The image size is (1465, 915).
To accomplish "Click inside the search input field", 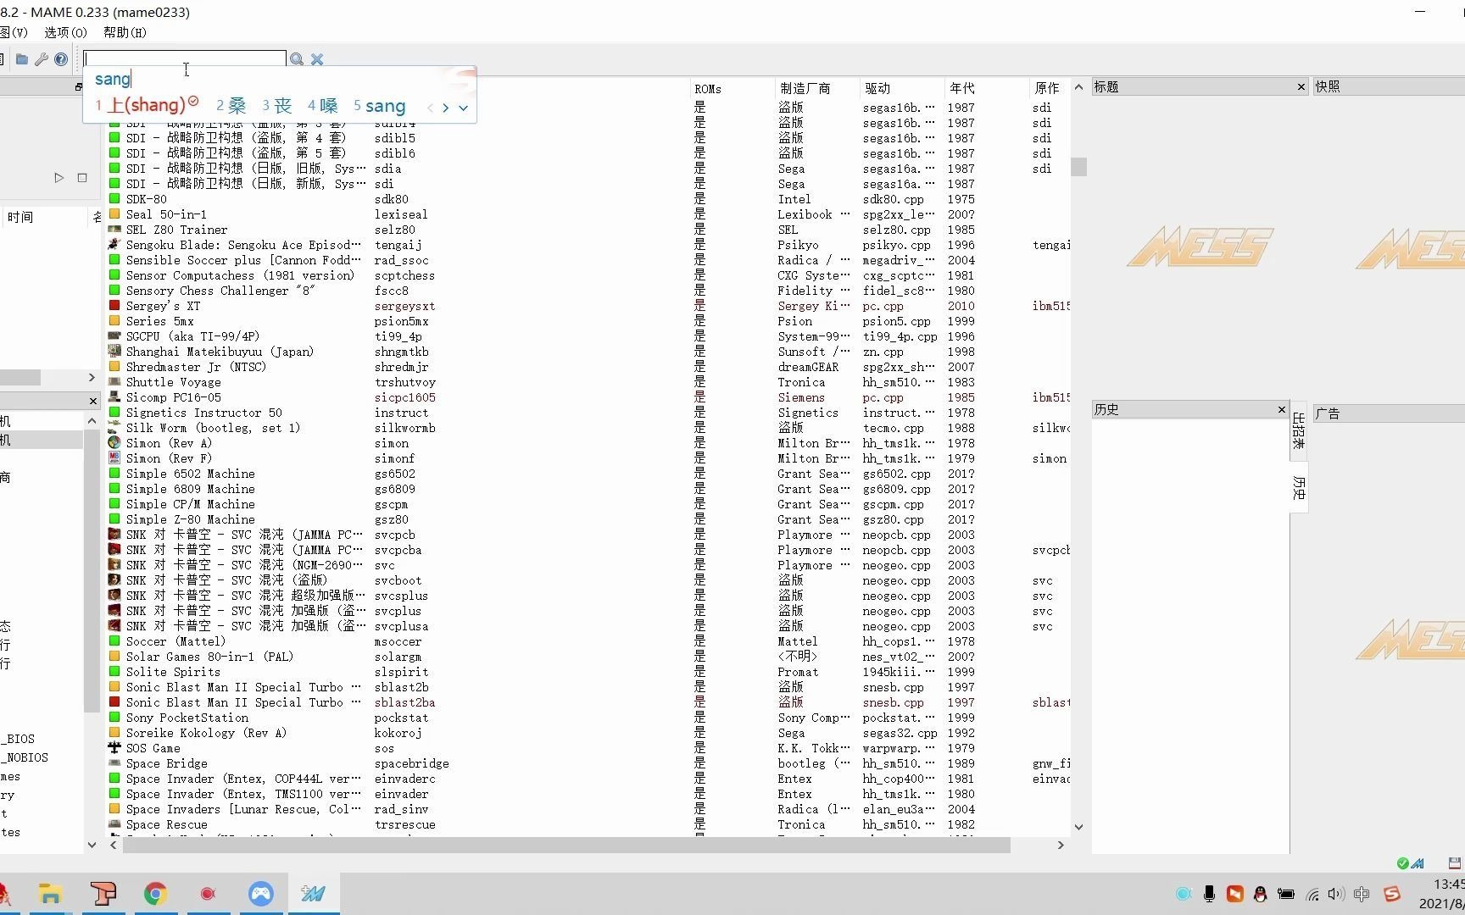I will 185,58.
